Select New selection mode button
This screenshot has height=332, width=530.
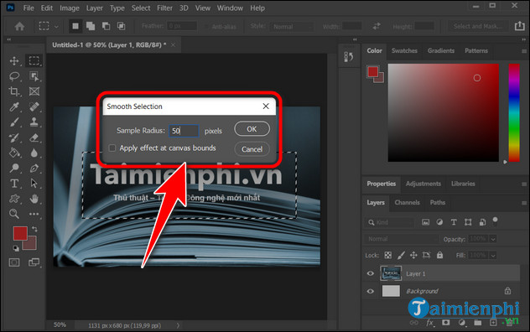click(75, 26)
